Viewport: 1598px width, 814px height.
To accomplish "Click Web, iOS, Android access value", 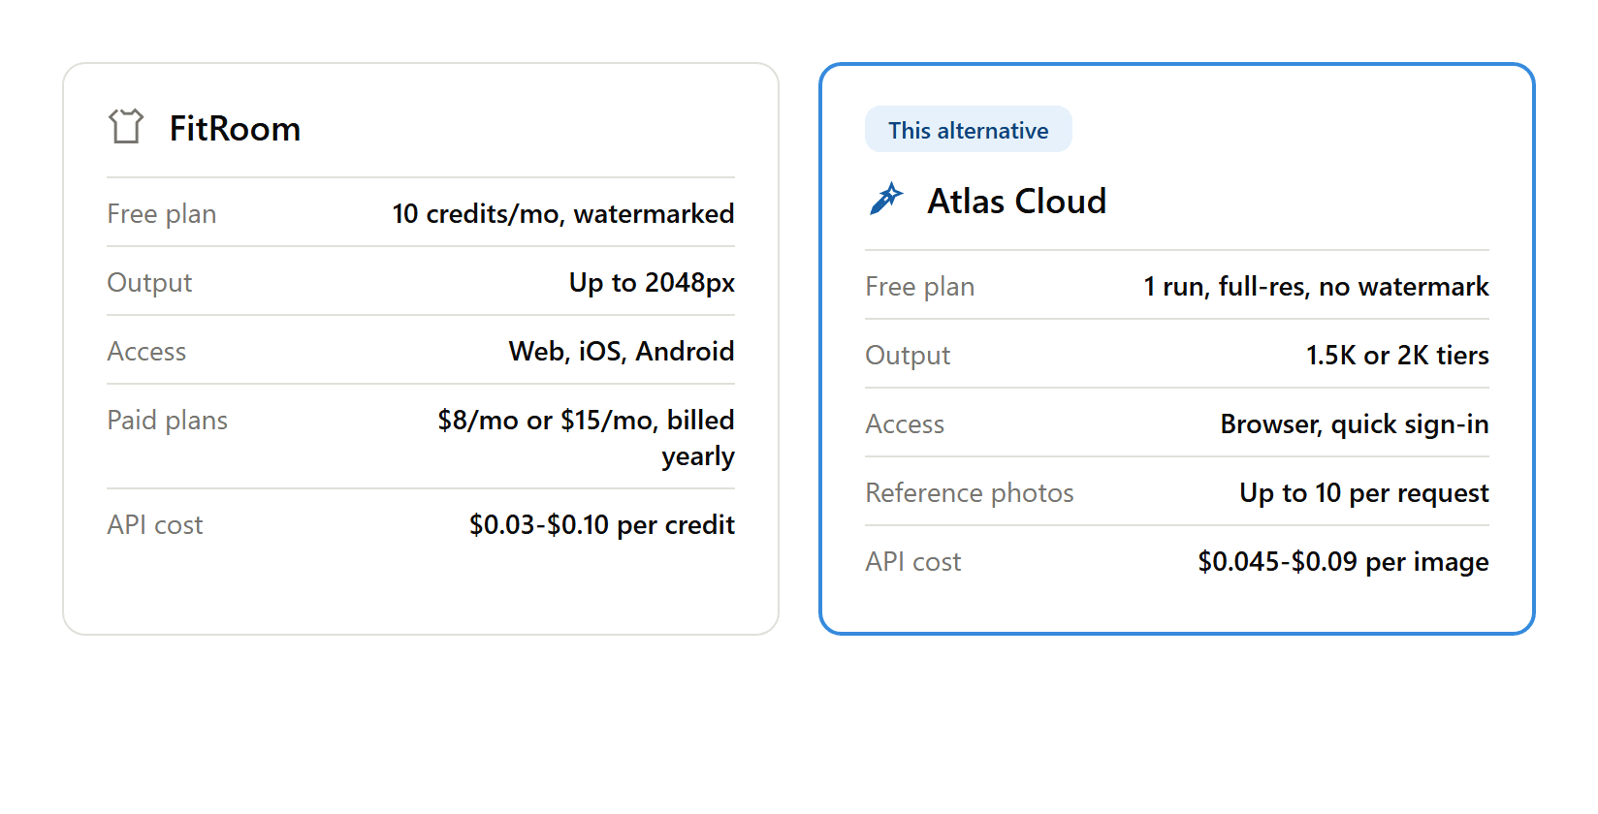I will point(622,351).
